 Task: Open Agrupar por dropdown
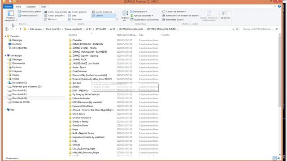pos(139,12)
